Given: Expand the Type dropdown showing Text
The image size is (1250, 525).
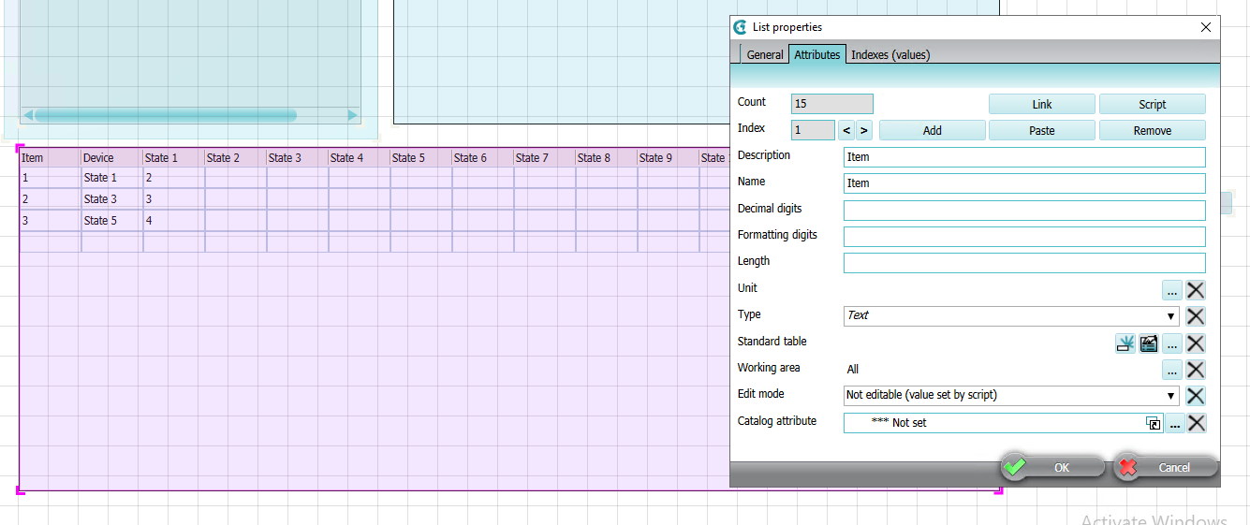Looking at the screenshot, I should [x=1170, y=316].
